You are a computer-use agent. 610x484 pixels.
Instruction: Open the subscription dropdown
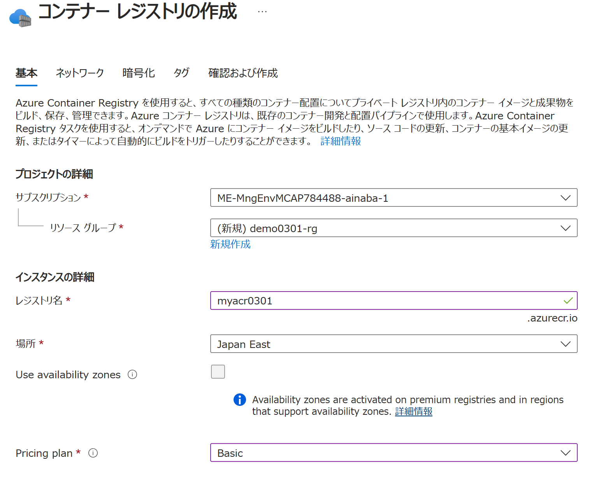pos(394,197)
